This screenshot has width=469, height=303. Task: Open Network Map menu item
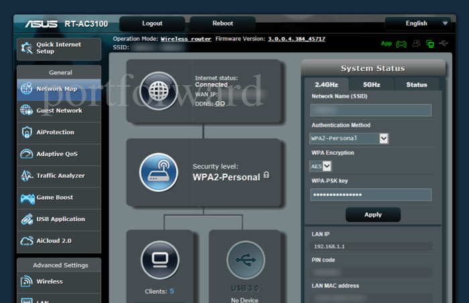(x=59, y=89)
